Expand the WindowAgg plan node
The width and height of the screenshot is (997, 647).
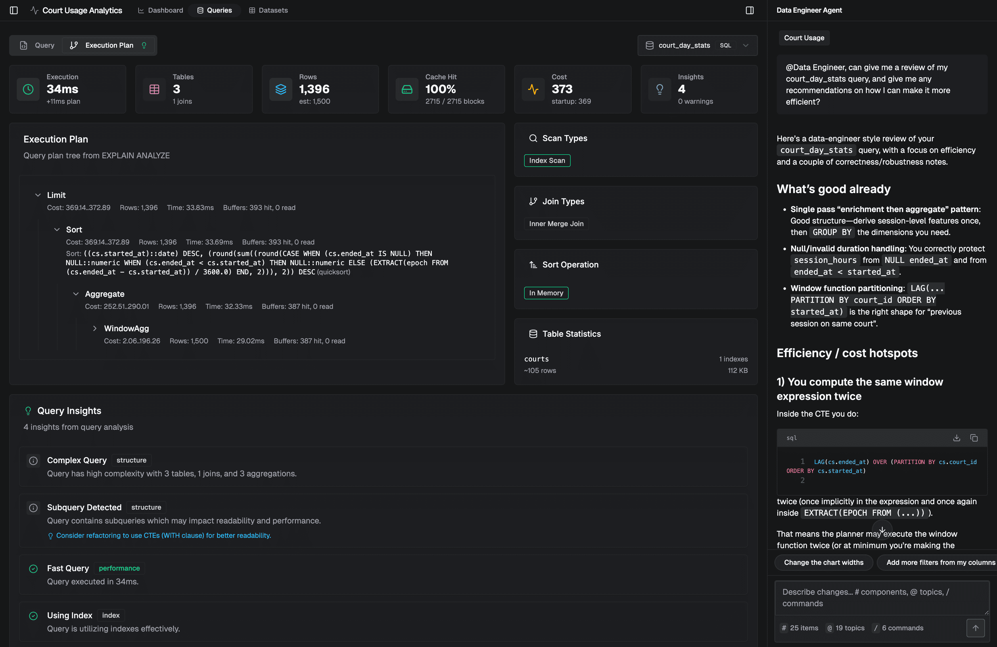coord(95,328)
